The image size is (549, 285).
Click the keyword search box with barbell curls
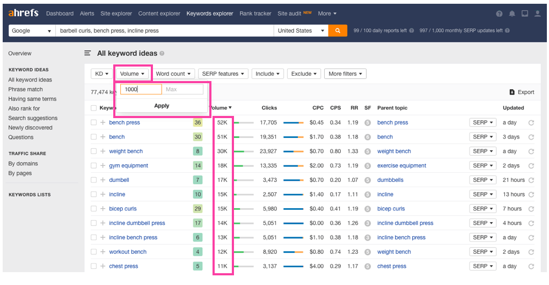(x=165, y=31)
